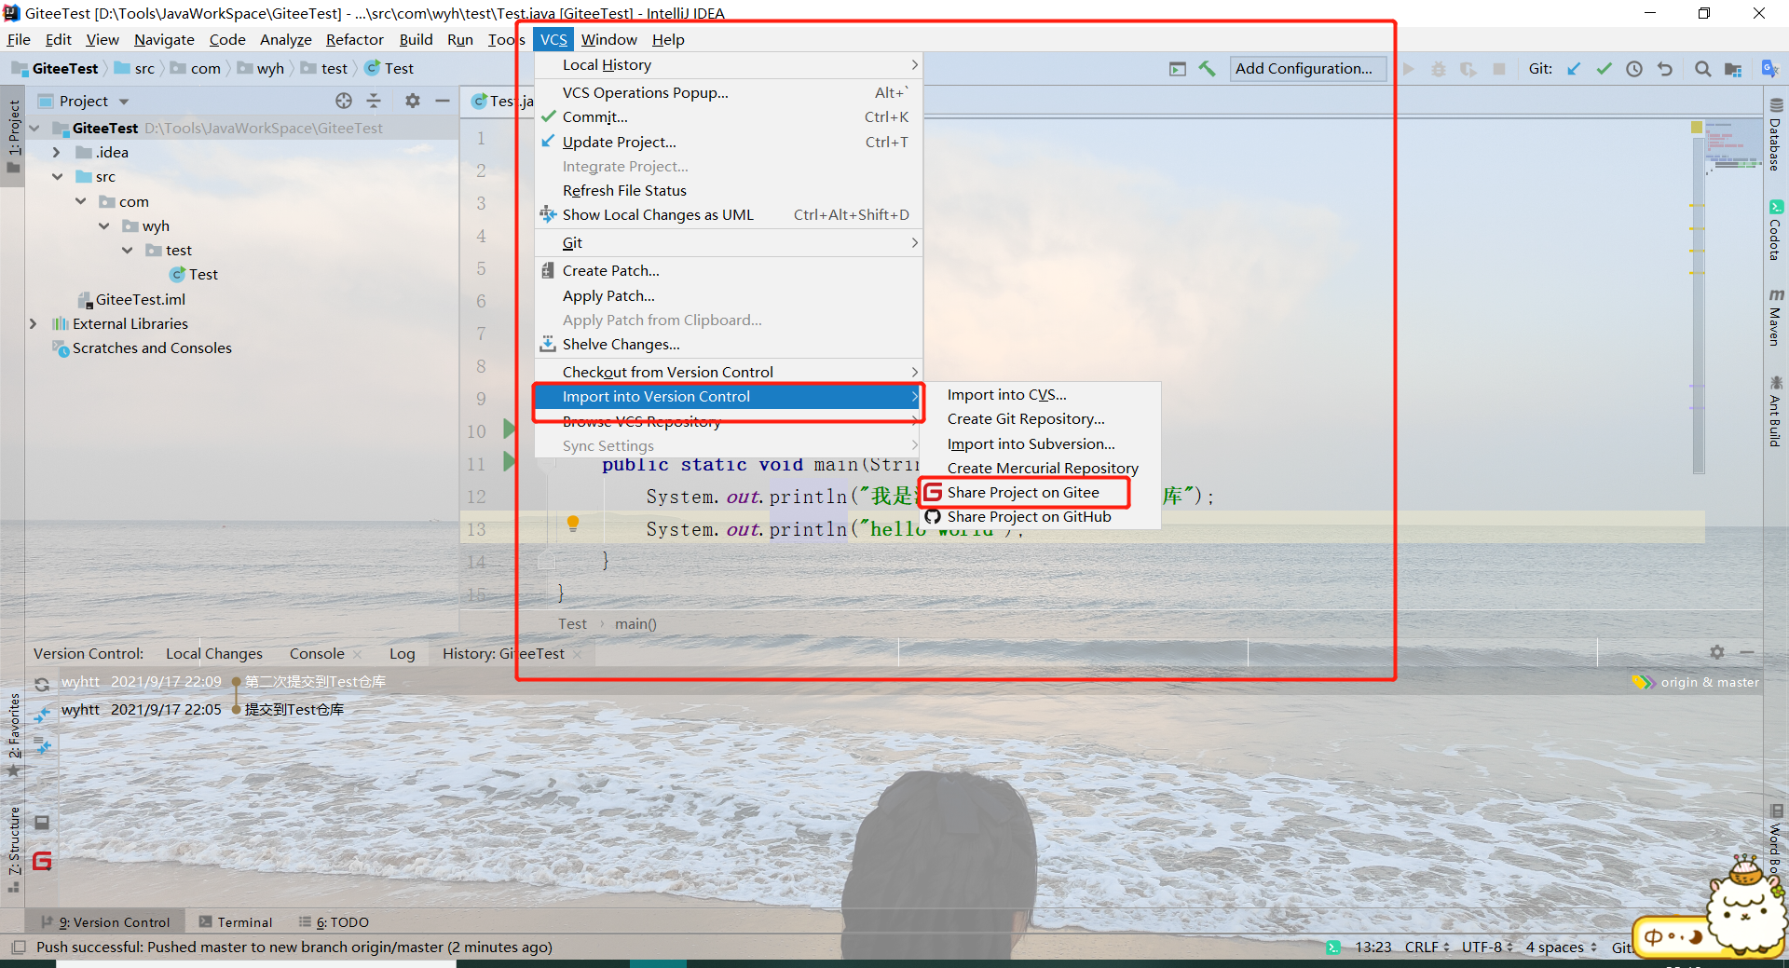
Task: Click the Git Commit checkmark in toolbar
Action: (x=1604, y=69)
